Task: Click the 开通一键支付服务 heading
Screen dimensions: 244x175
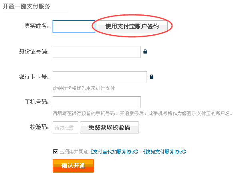Action: pos(26,6)
